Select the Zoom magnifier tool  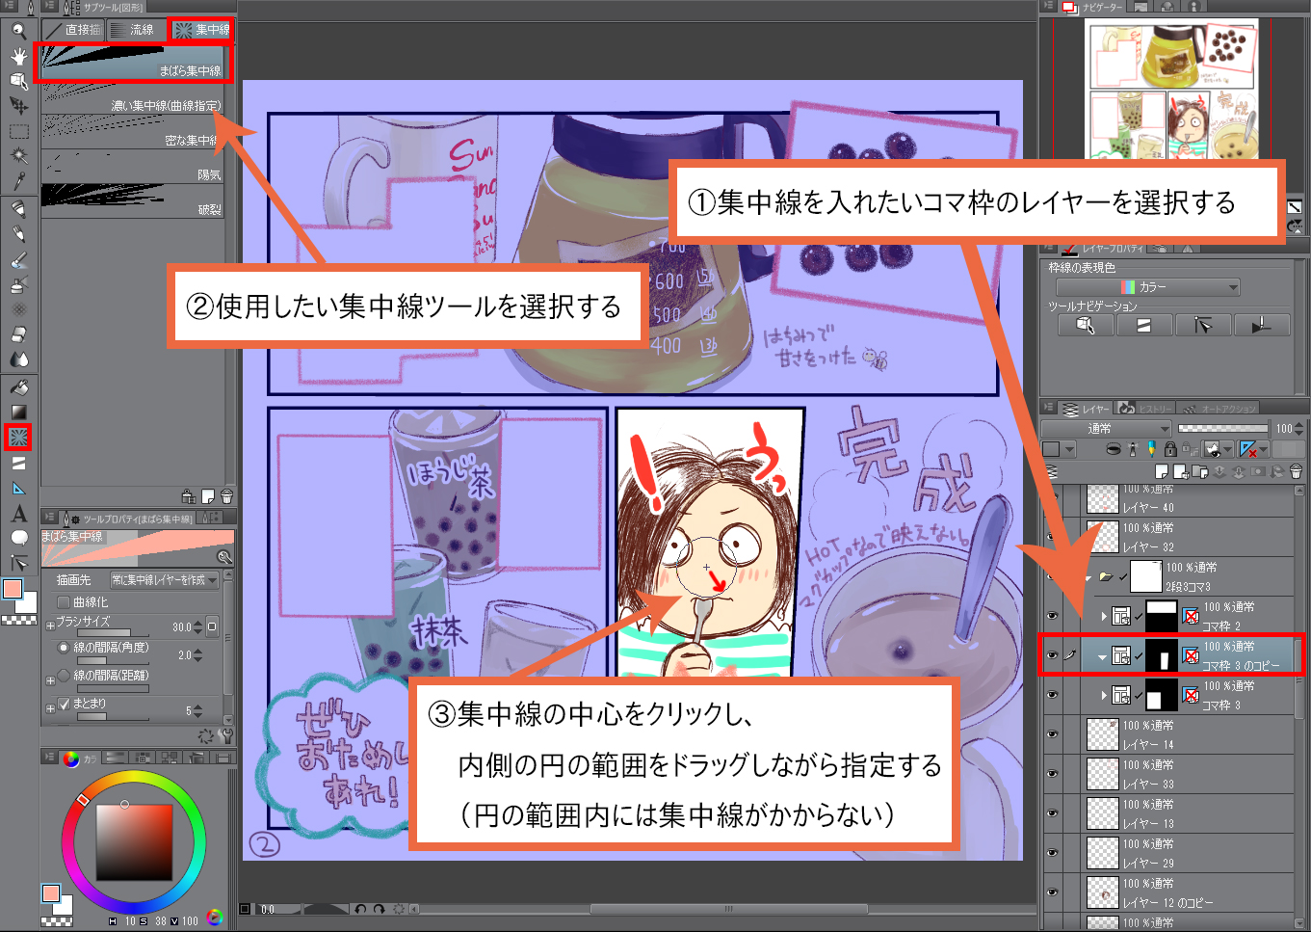point(18,31)
